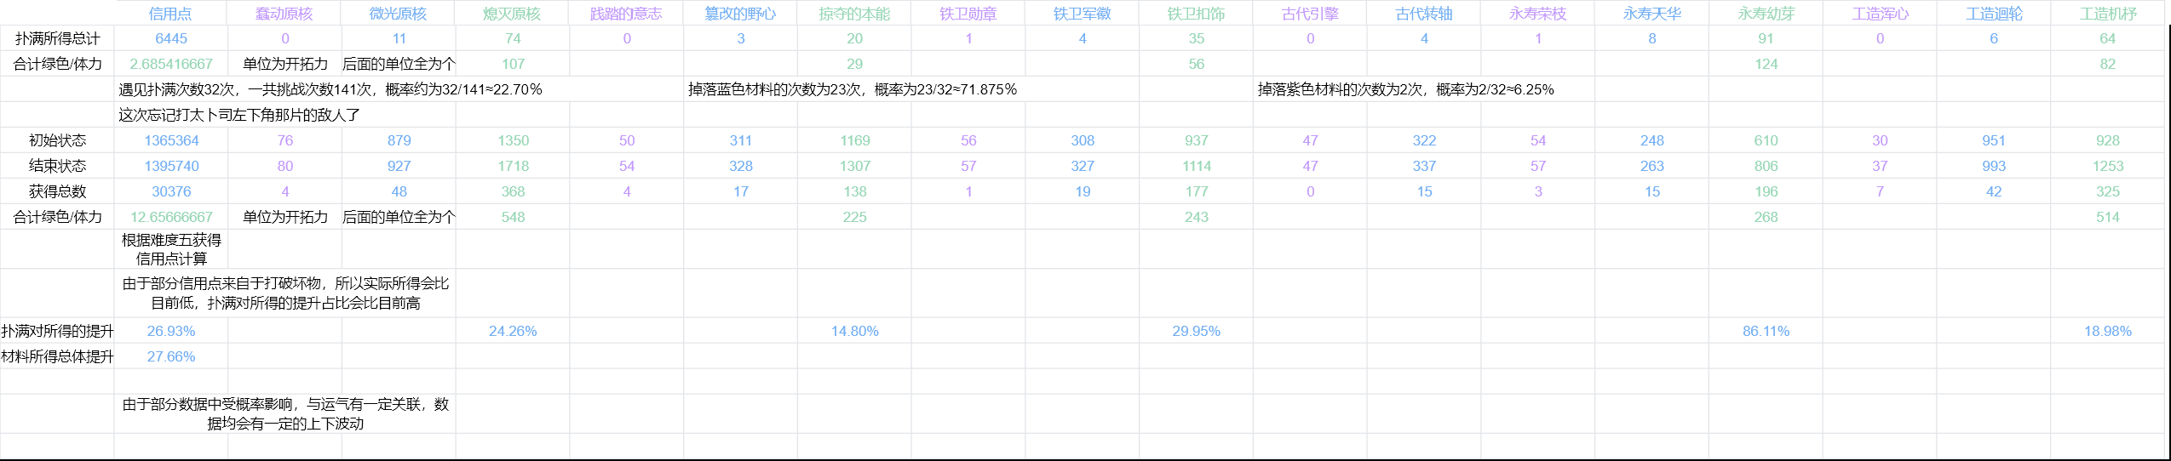This screenshot has height=461, width=2171.
Task: Select 工造迴轮 ending value 993
Action: pyautogui.click(x=1994, y=166)
